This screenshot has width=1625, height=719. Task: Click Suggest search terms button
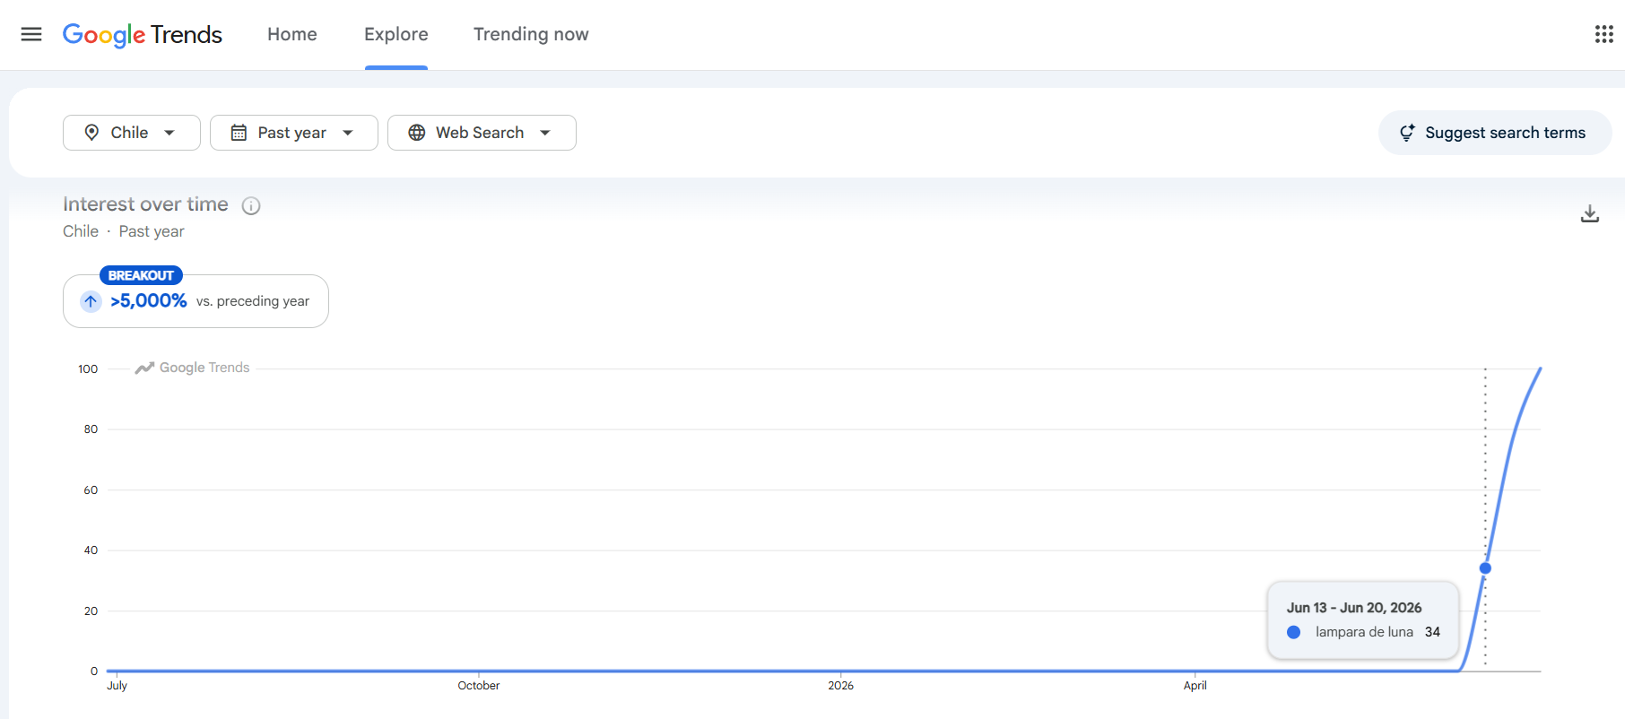point(1495,133)
